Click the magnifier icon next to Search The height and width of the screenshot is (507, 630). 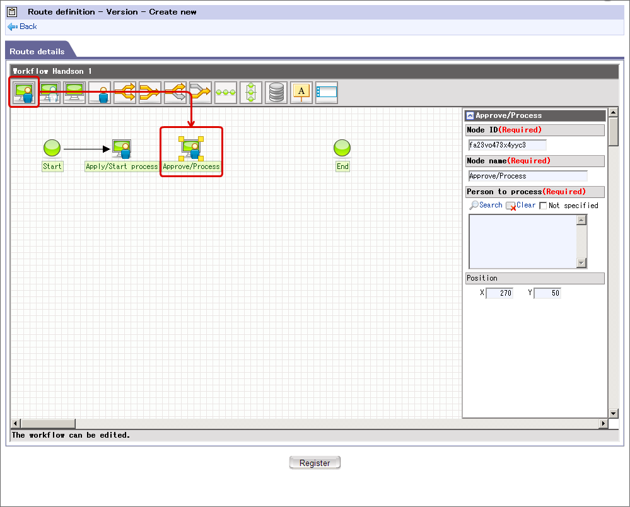474,206
